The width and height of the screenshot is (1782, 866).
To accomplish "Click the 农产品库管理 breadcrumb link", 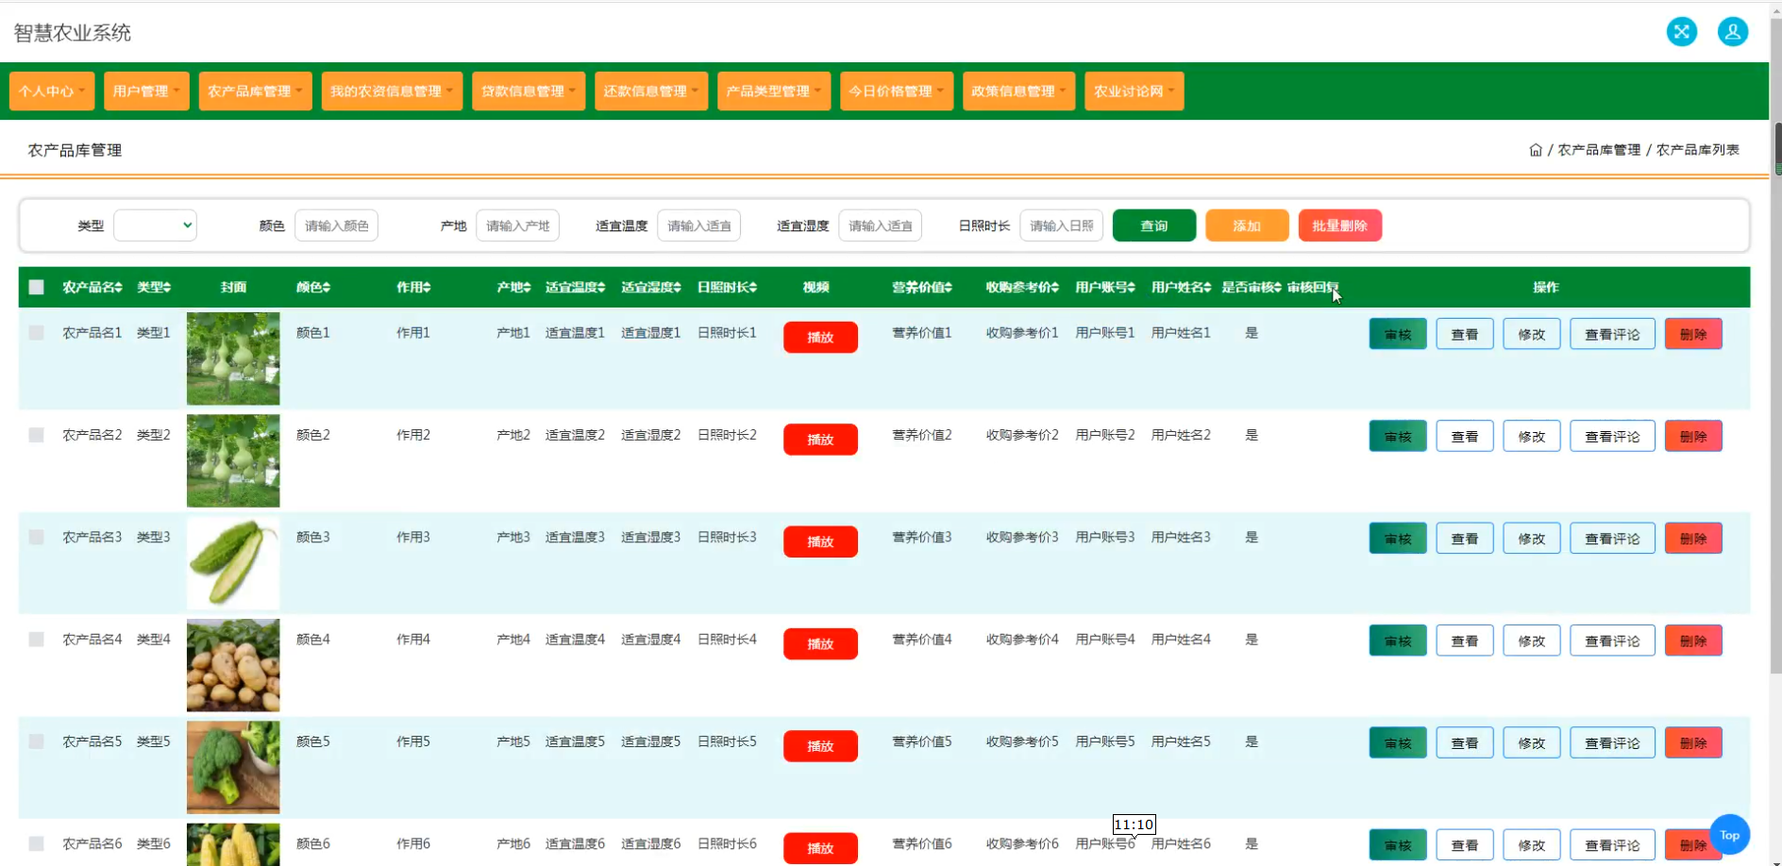I will pyautogui.click(x=1599, y=150).
